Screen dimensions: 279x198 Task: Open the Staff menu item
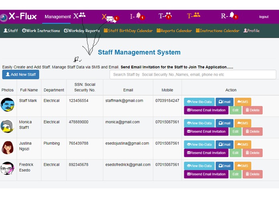11,30
